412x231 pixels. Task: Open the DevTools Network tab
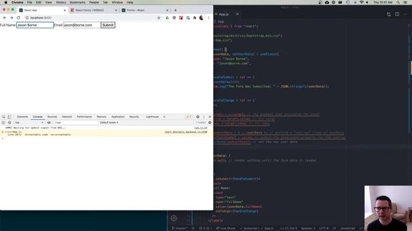(67, 117)
